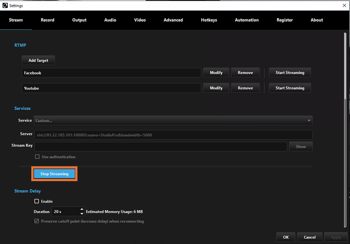The height and width of the screenshot is (244, 350).
Task: Click inside the Stream Key input field
Action: pyautogui.click(x=160, y=146)
